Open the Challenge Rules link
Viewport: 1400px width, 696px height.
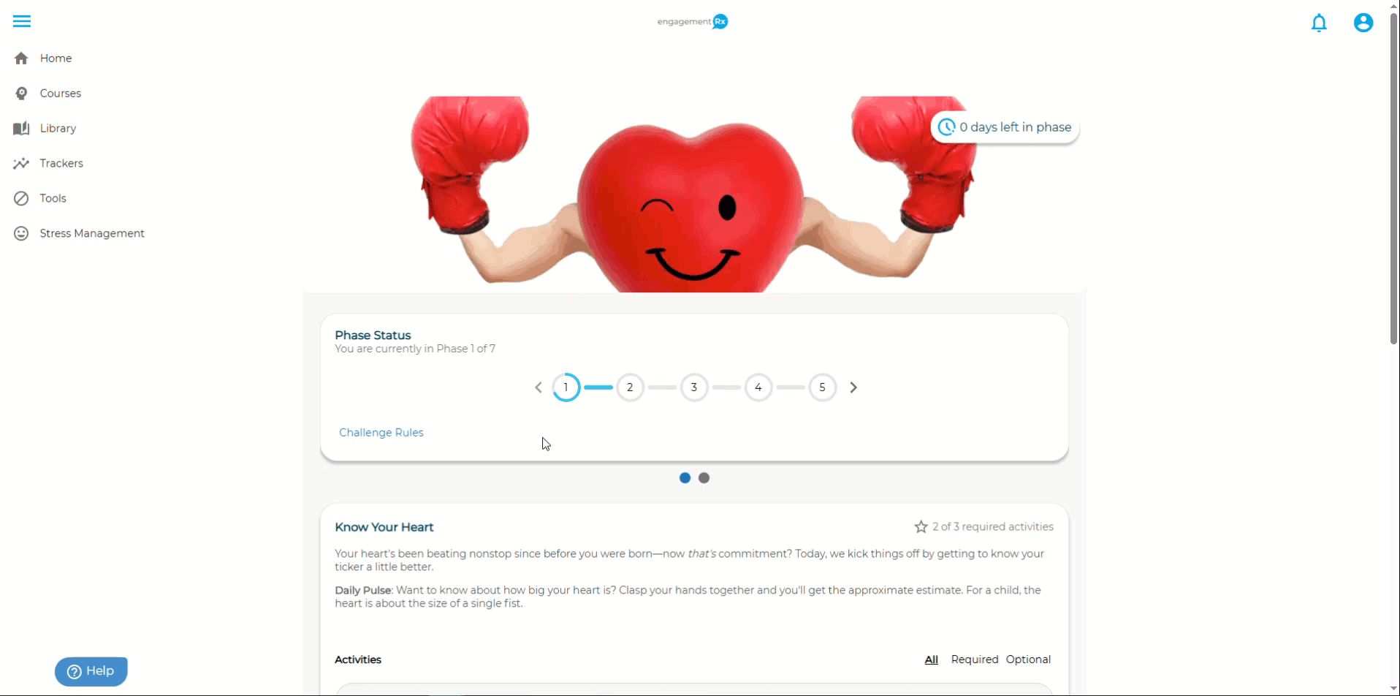click(x=381, y=433)
